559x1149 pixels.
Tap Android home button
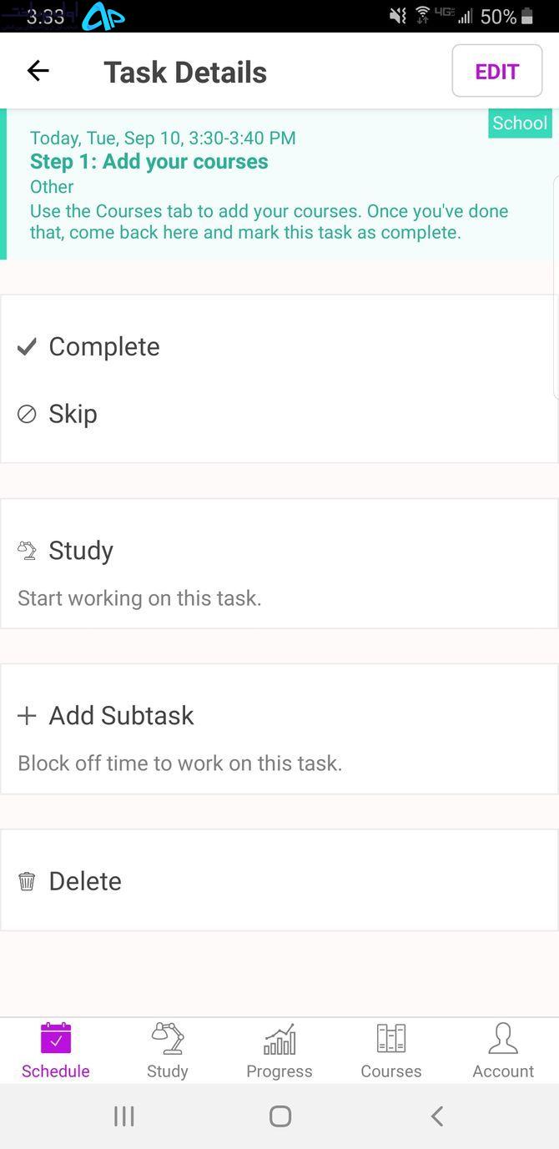pos(280,1116)
